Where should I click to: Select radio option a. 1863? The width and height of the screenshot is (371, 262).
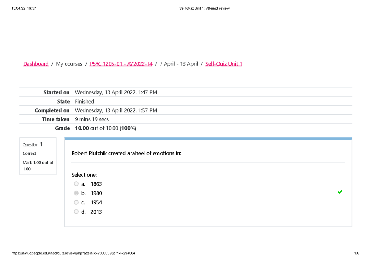76,184
